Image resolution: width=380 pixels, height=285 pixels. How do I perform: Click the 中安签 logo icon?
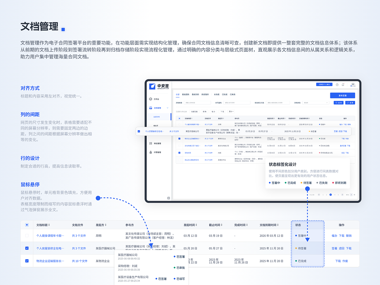152,86
